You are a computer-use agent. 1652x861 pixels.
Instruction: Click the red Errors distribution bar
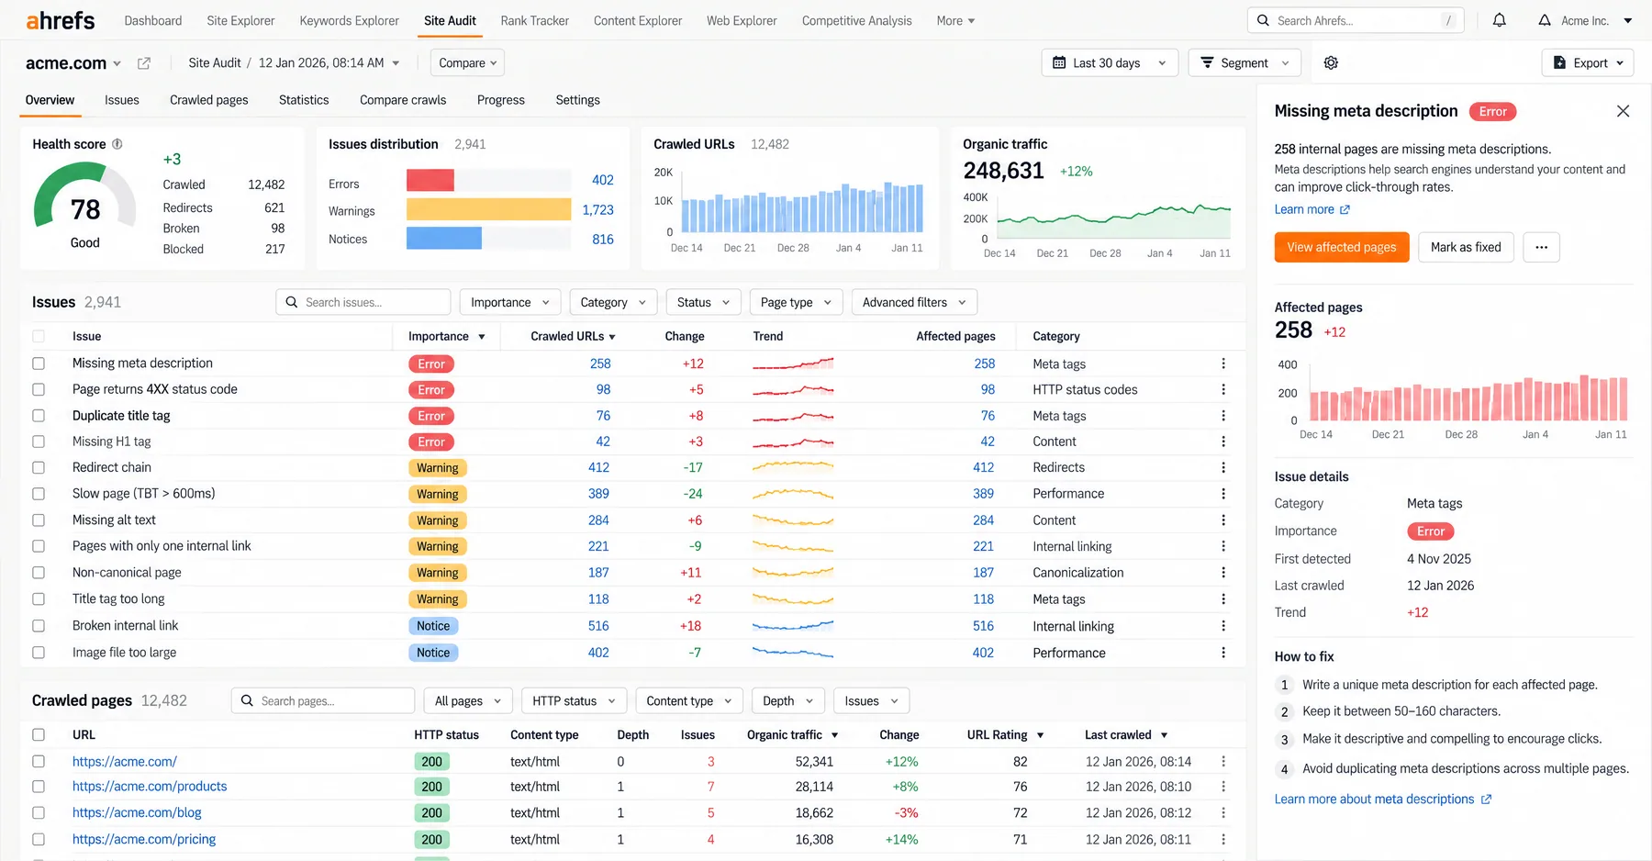pos(430,180)
